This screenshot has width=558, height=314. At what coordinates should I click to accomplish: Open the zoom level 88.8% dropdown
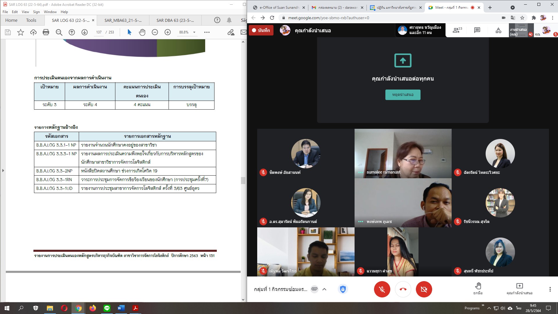[194, 32]
